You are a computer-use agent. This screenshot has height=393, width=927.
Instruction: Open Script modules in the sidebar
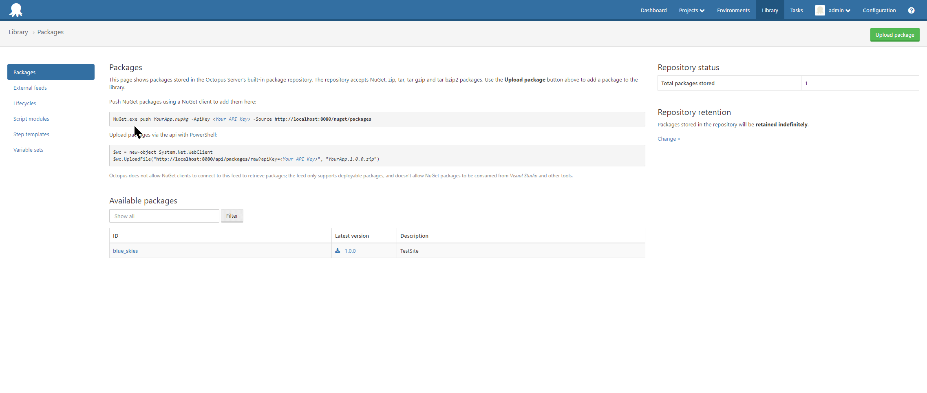point(31,119)
